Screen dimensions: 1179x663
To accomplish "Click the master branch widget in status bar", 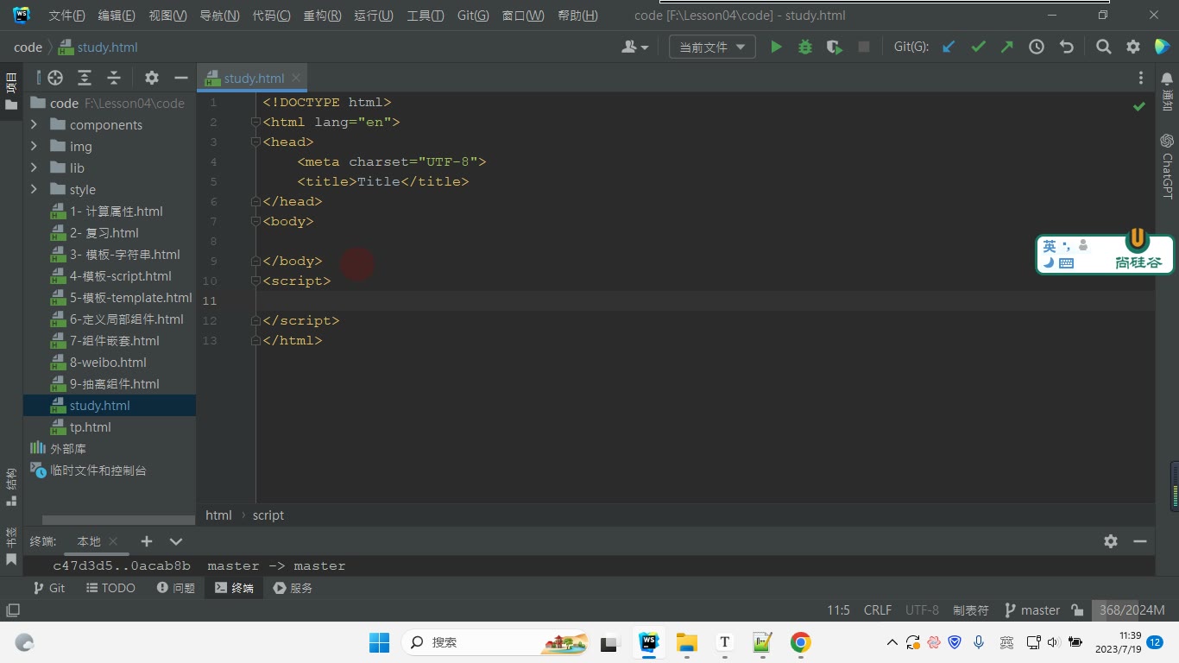I will [x=1032, y=610].
